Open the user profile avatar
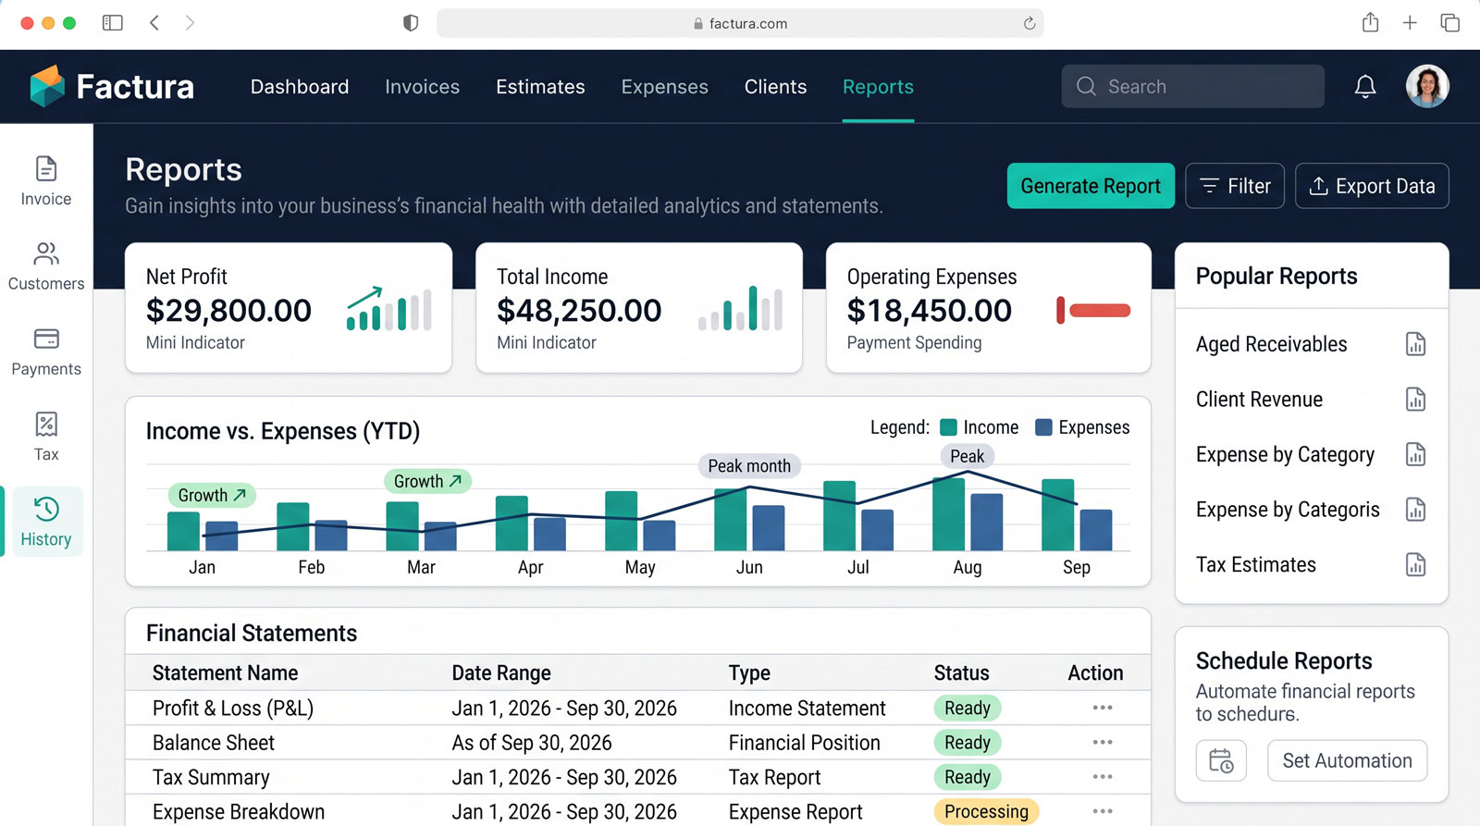This screenshot has height=826, width=1480. click(x=1427, y=86)
